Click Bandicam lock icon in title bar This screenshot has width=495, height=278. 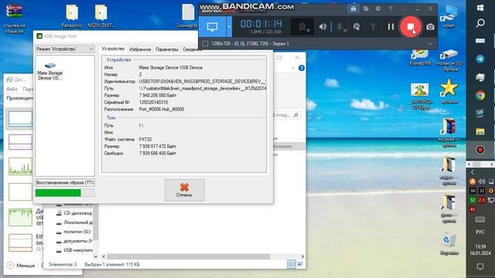353,8
